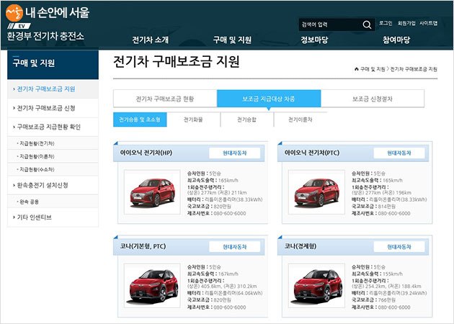Image resolution: width=454 pixels, height=324 pixels.
Task: Open sub-item 지급현황(수소차)
Action: coord(53,169)
